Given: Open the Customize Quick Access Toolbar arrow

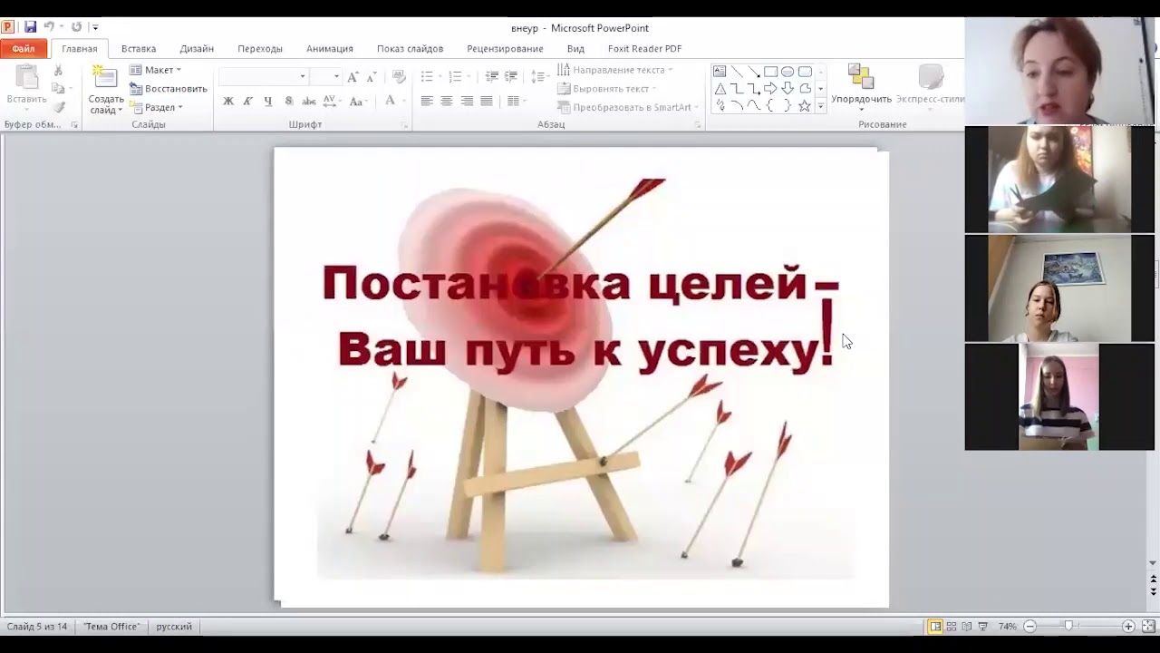Looking at the screenshot, I should coord(95,27).
